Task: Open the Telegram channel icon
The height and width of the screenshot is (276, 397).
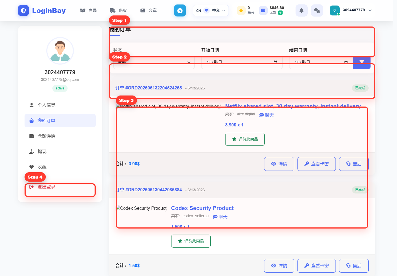Action: (180, 10)
